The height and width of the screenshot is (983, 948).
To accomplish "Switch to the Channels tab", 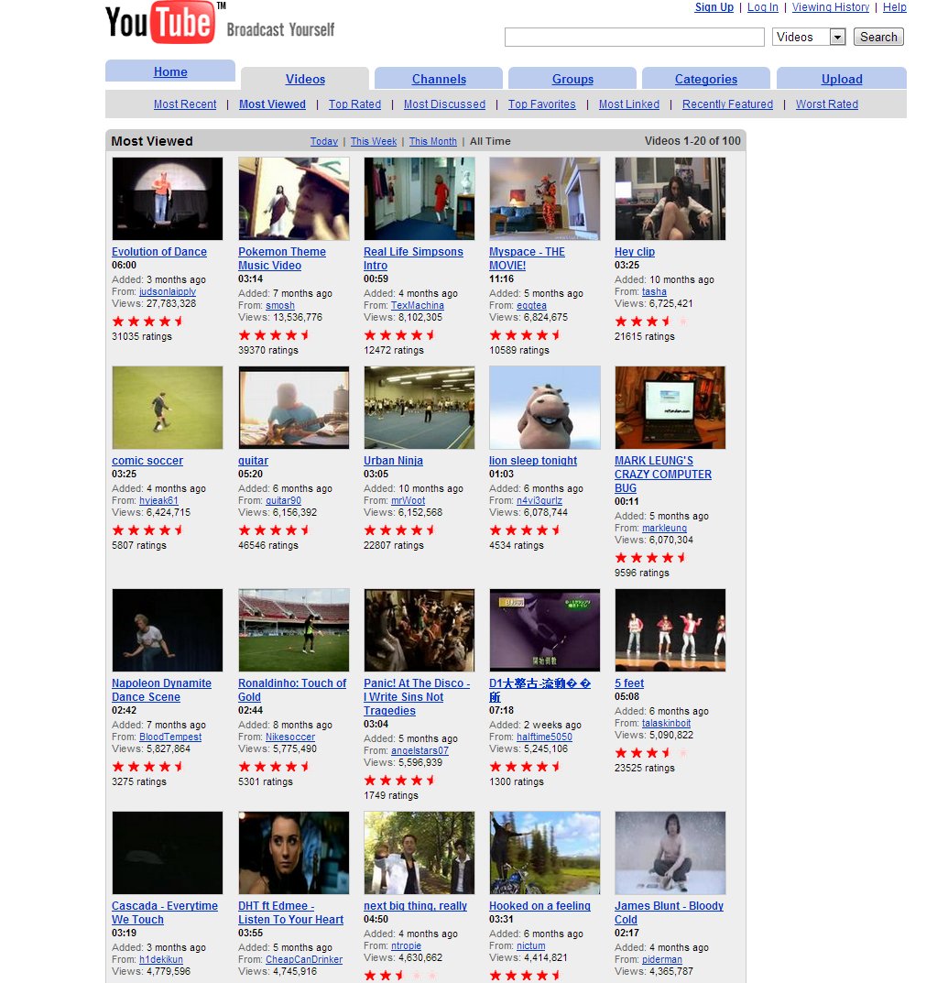I will (439, 79).
